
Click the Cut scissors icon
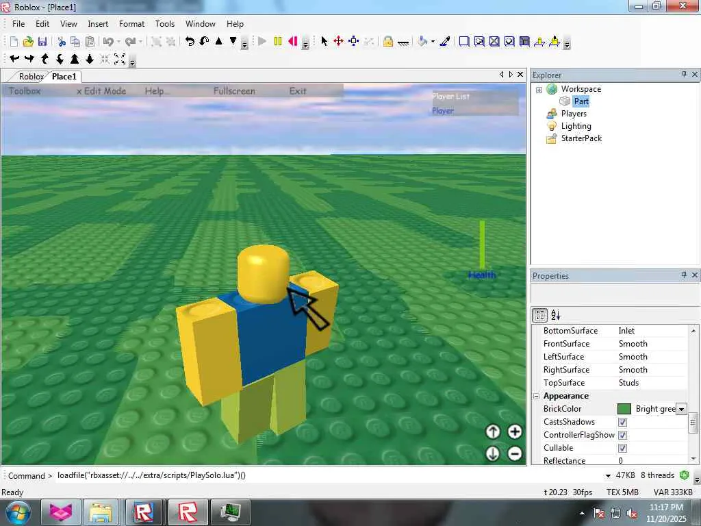(62, 42)
